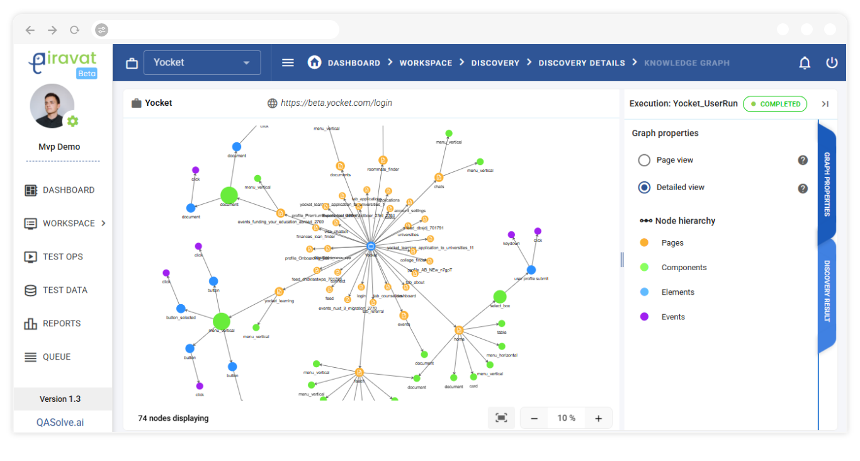Screen dimensions: 860x461
Task: Click the help icon beside Detailed view
Action: (x=803, y=188)
